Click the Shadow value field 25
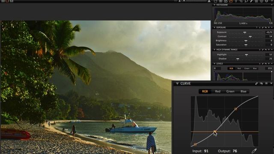 (269, 59)
